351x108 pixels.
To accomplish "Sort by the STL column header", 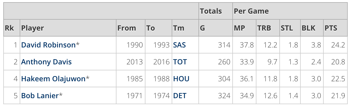I will point(290,28).
